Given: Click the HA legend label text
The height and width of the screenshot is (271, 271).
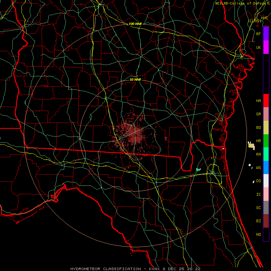Looking at the screenshot, I should click(x=259, y=101).
